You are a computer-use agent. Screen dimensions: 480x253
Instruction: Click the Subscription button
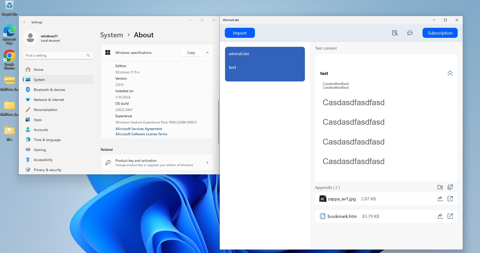click(440, 33)
